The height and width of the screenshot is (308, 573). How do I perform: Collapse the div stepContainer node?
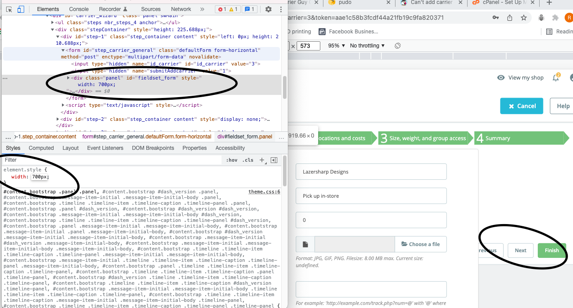coord(53,30)
